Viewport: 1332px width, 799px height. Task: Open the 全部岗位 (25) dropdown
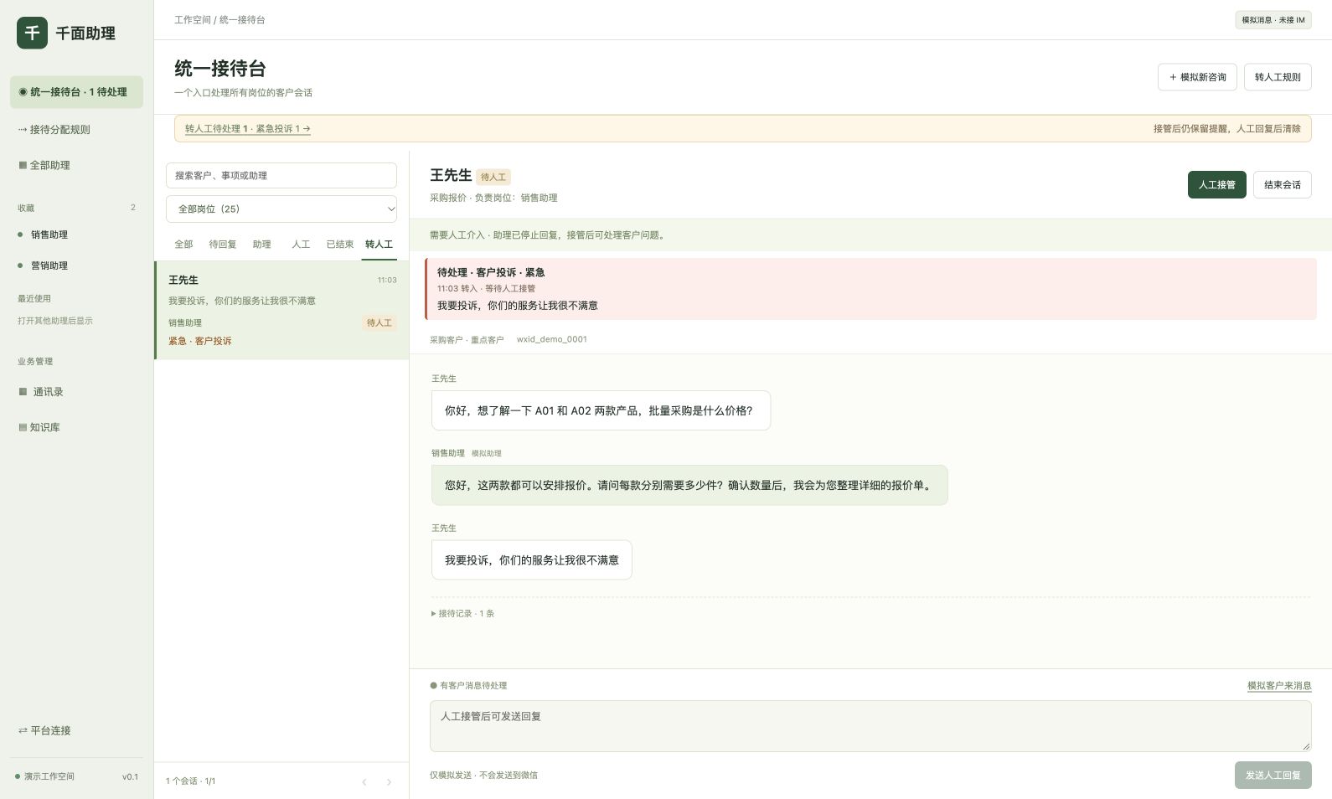coord(281,209)
